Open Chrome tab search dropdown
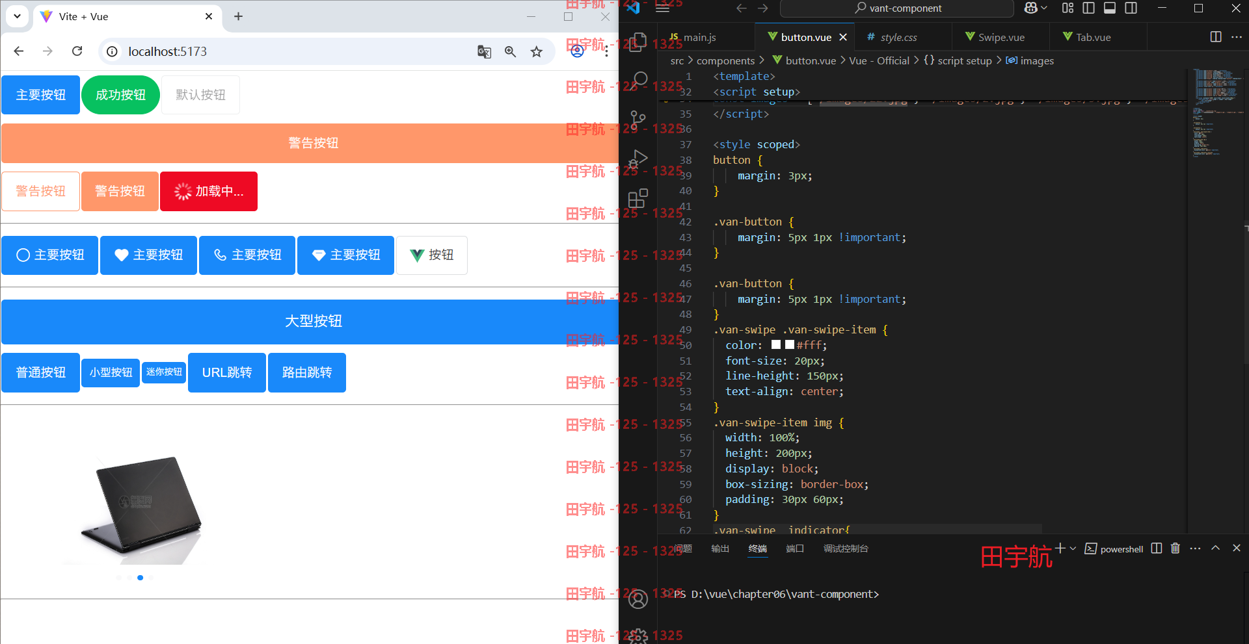This screenshot has height=644, width=1249. [17, 16]
